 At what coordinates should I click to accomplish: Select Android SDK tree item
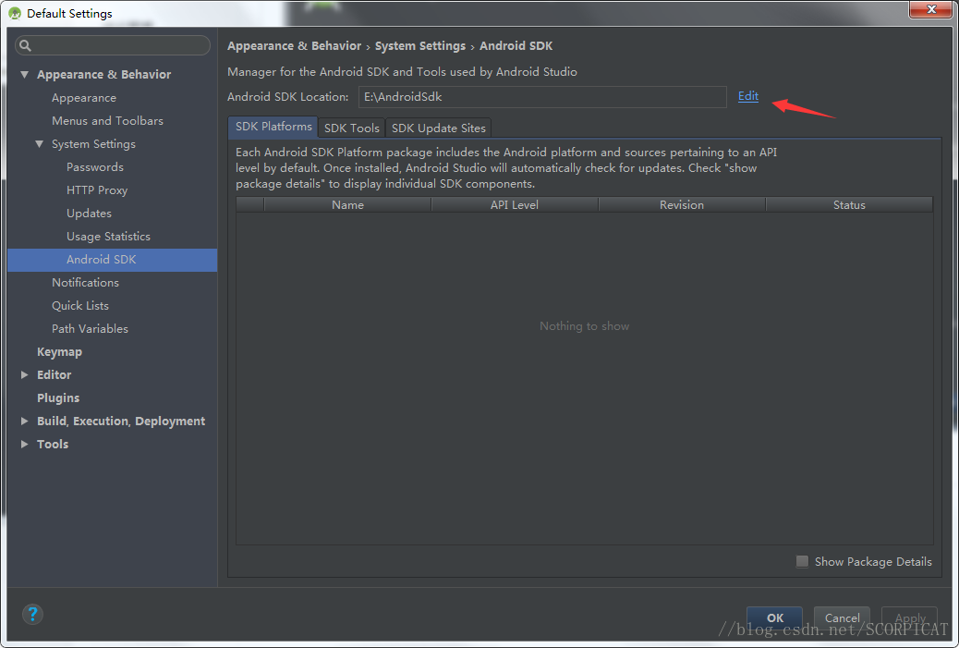tap(113, 260)
